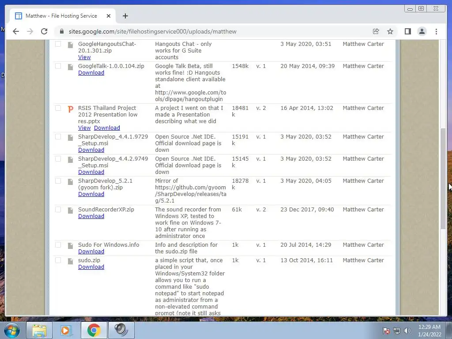Click the date 20 Jul 2014, 14:29
452x339 pixels.
click(305, 245)
